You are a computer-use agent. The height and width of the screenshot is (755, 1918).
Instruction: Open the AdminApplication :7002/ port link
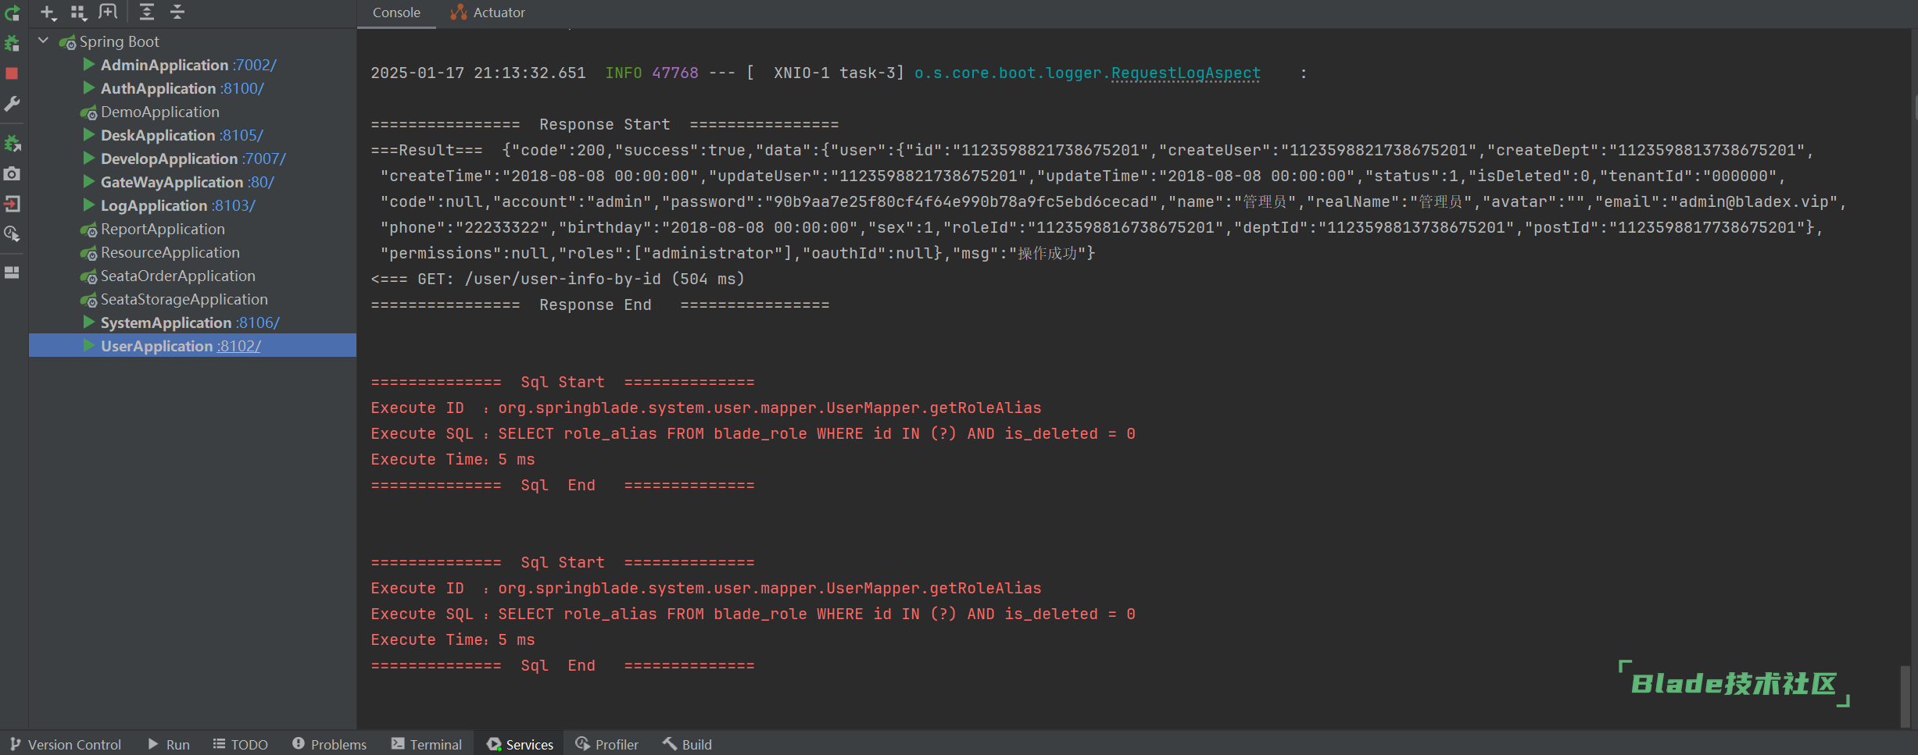point(255,65)
